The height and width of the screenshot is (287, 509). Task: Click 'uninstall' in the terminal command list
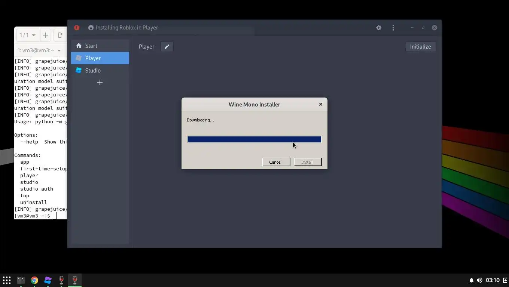click(x=34, y=202)
